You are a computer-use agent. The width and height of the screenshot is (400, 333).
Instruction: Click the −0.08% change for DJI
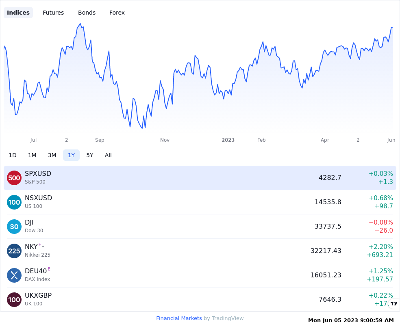[381, 223]
